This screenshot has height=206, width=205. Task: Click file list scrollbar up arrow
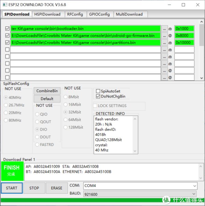(x=202, y=22)
